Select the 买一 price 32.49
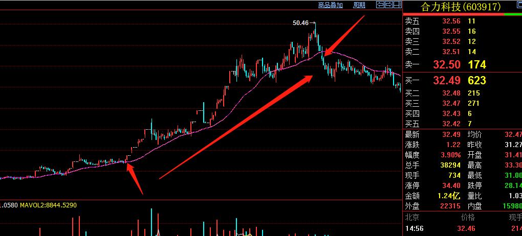 point(447,80)
